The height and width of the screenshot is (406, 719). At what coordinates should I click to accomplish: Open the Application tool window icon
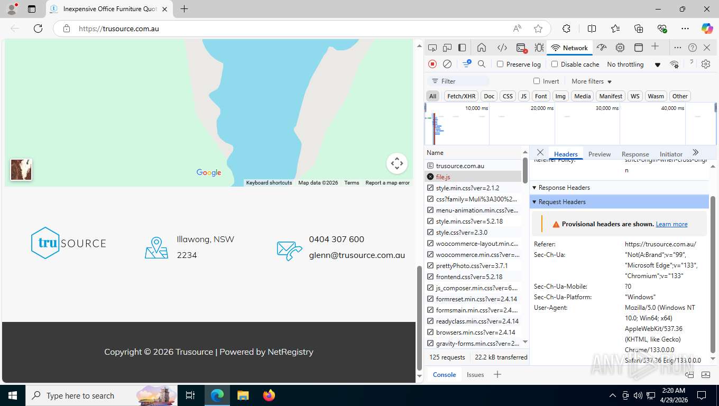click(639, 48)
